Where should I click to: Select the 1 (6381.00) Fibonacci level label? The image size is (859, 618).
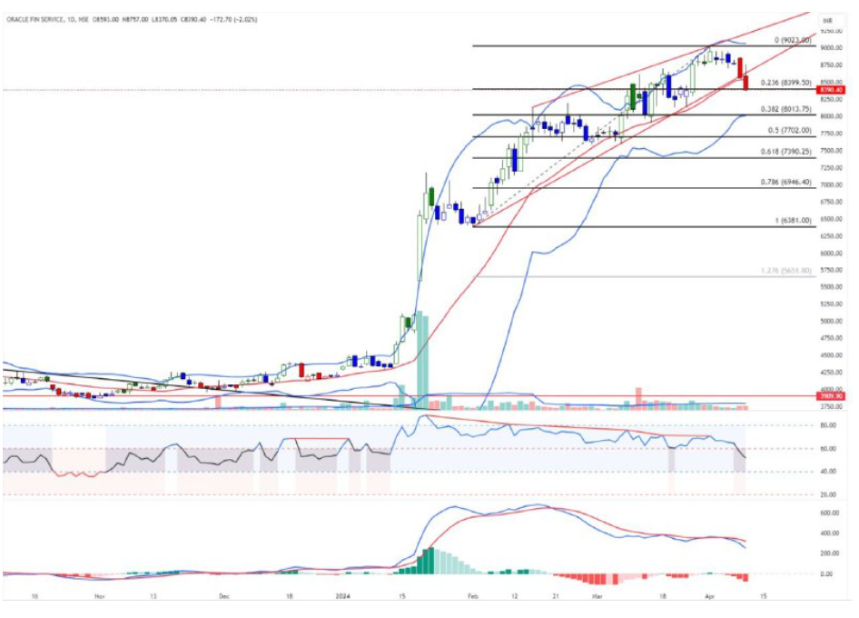click(x=786, y=221)
